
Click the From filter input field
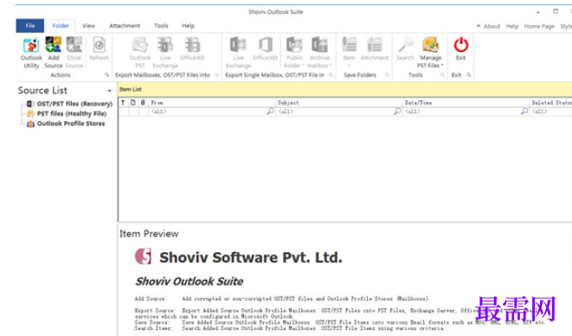coord(207,111)
